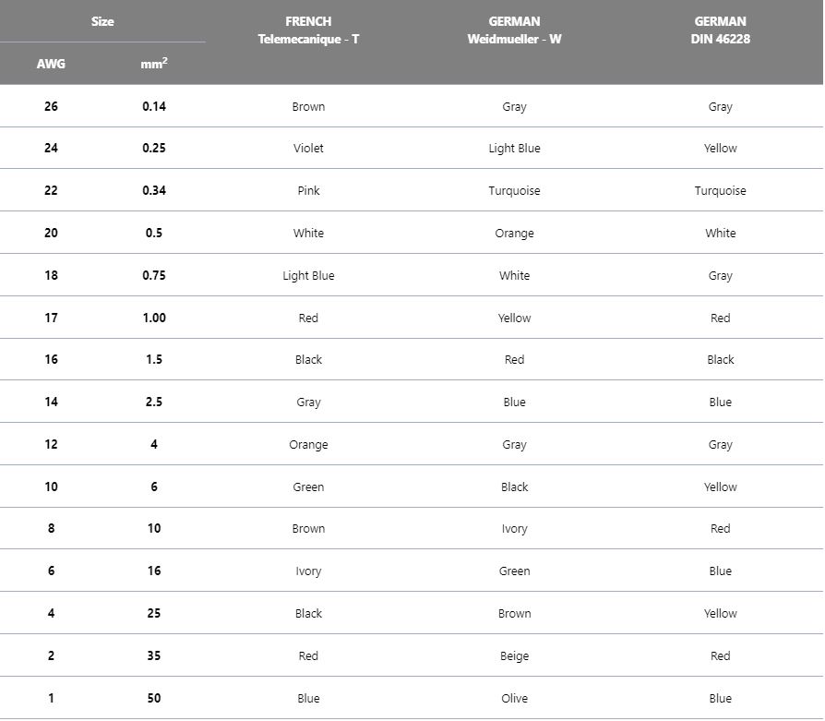Select the GERMAN DIN 46228 column header
Screen dimensions: 825x721
click(x=720, y=30)
